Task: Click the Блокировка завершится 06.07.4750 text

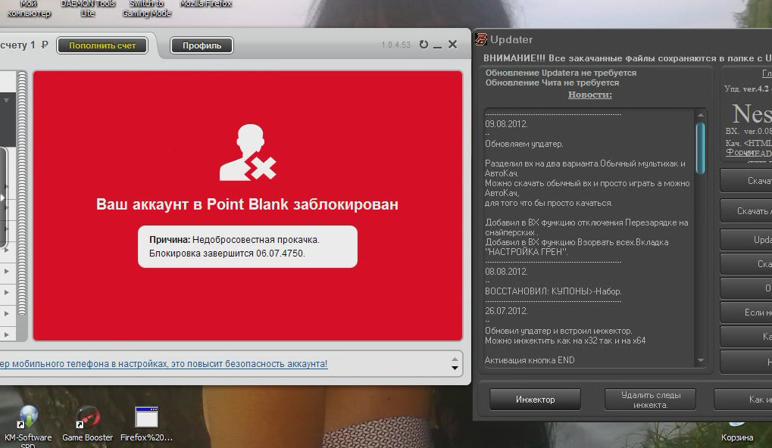Action: pyautogui.click(x=227, y=254)
